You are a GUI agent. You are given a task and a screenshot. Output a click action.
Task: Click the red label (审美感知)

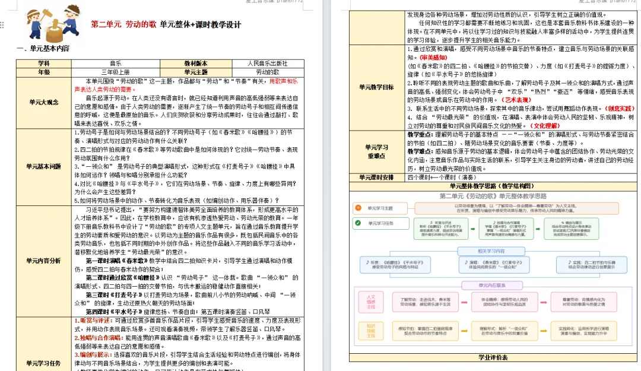pos(433,58)
